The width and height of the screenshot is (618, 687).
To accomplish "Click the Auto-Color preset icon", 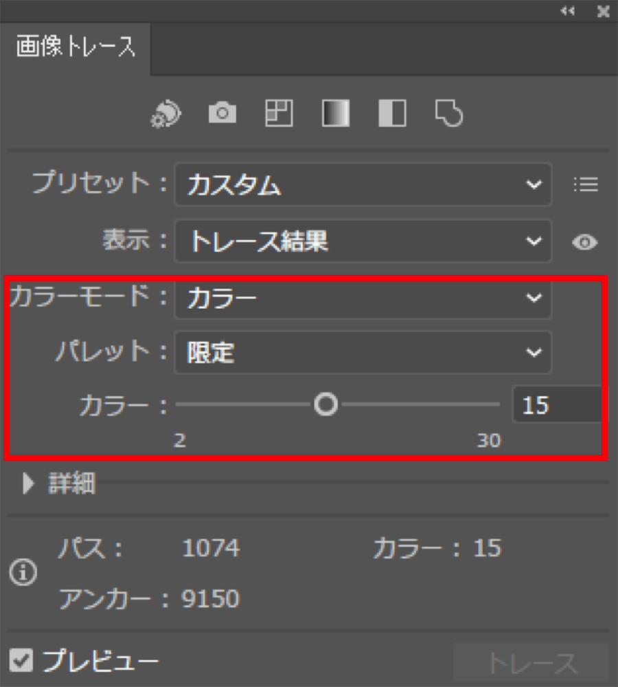I will [x=165, y=113].
